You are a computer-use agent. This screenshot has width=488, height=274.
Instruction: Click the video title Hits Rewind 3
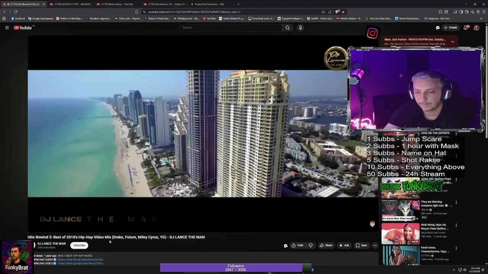(x=116, y=237)
